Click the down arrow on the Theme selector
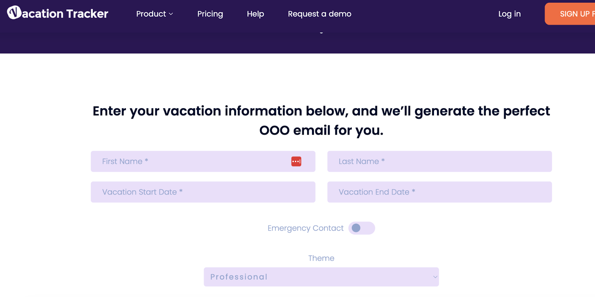This screenshot has height=298, width=595. (x=434, y=277)
